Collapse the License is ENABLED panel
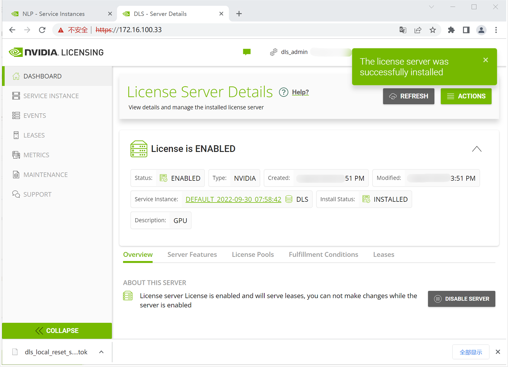The height and width of the screenshot is (367, 508). tap(476, 149)
